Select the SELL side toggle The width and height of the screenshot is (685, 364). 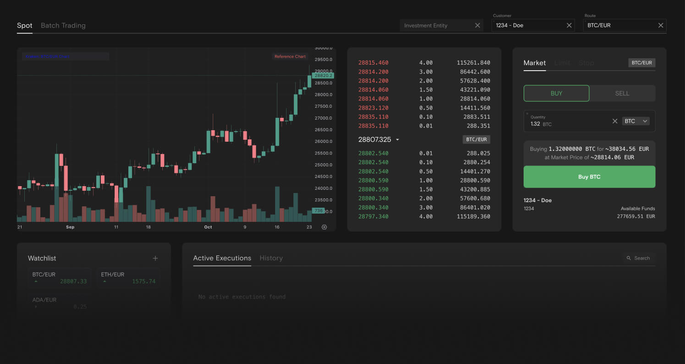622,93
